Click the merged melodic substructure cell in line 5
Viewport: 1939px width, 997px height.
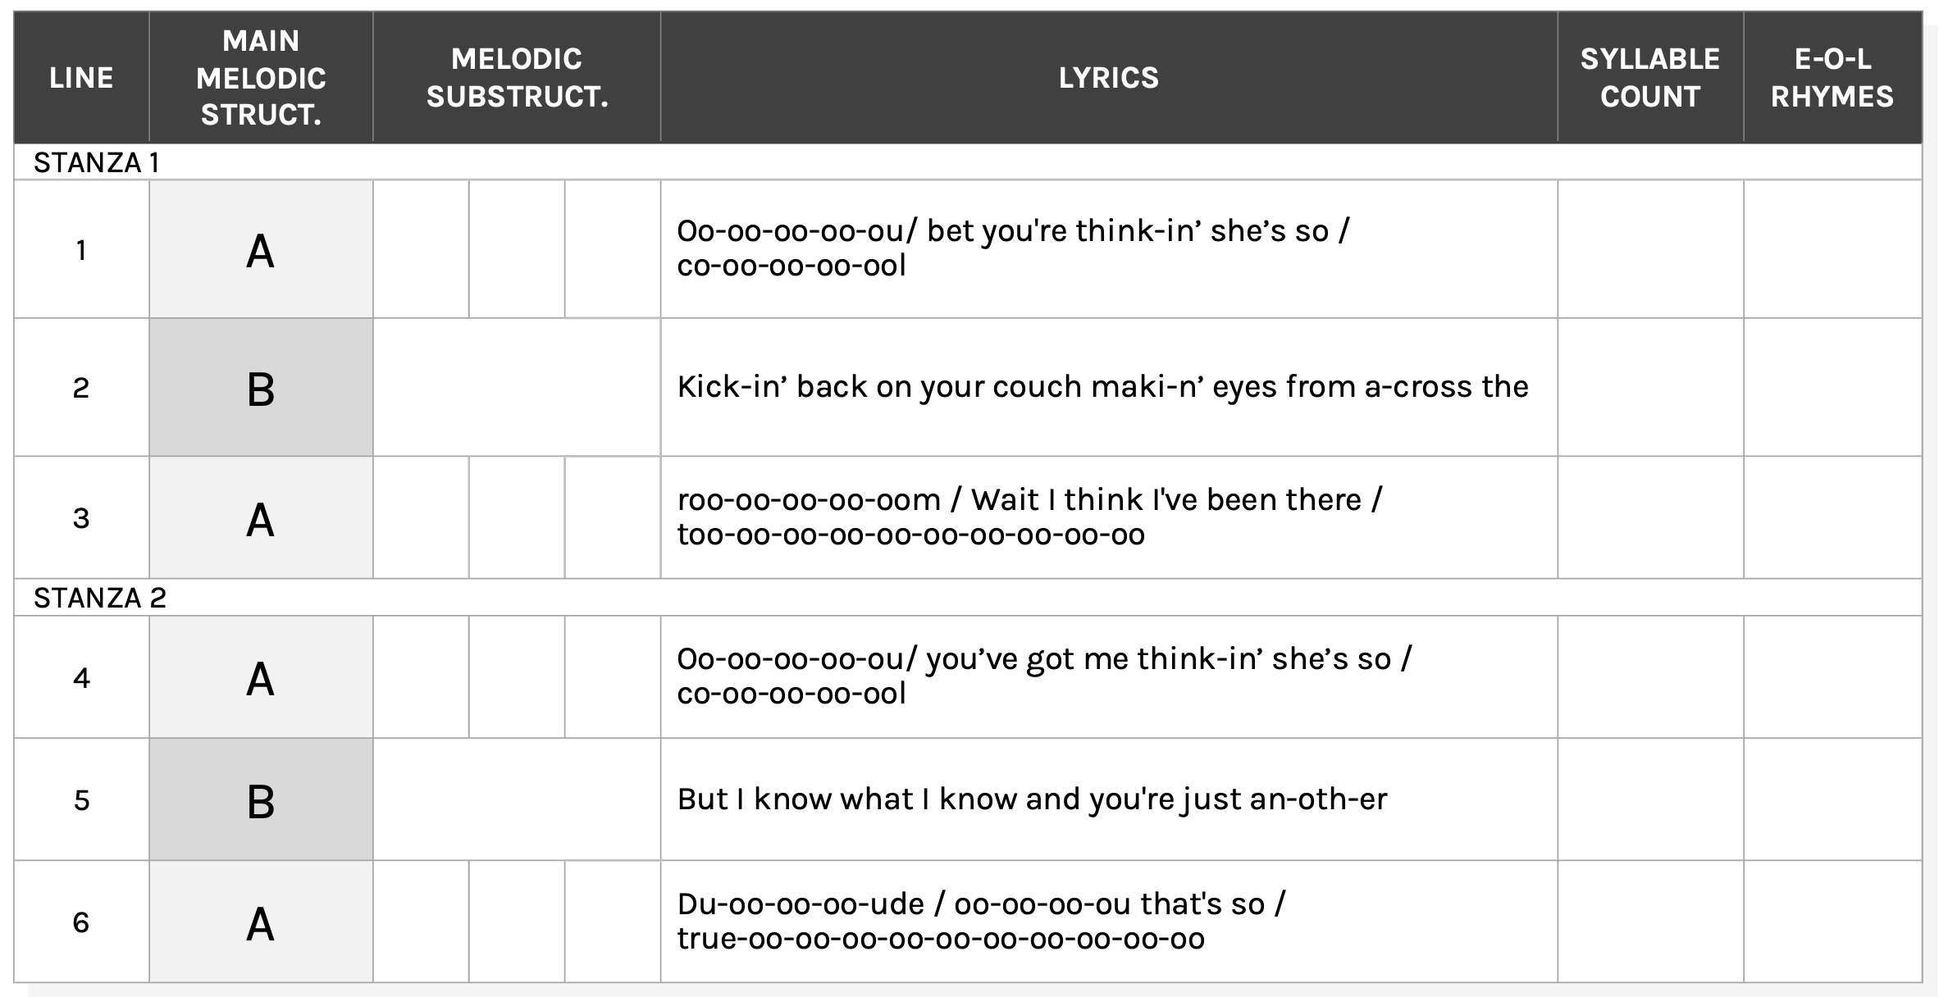click(x=517, y=799)
